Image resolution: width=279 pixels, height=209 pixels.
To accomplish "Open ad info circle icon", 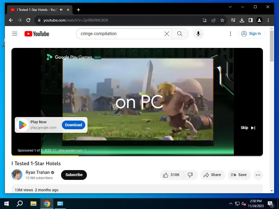I will click(54, 150).
